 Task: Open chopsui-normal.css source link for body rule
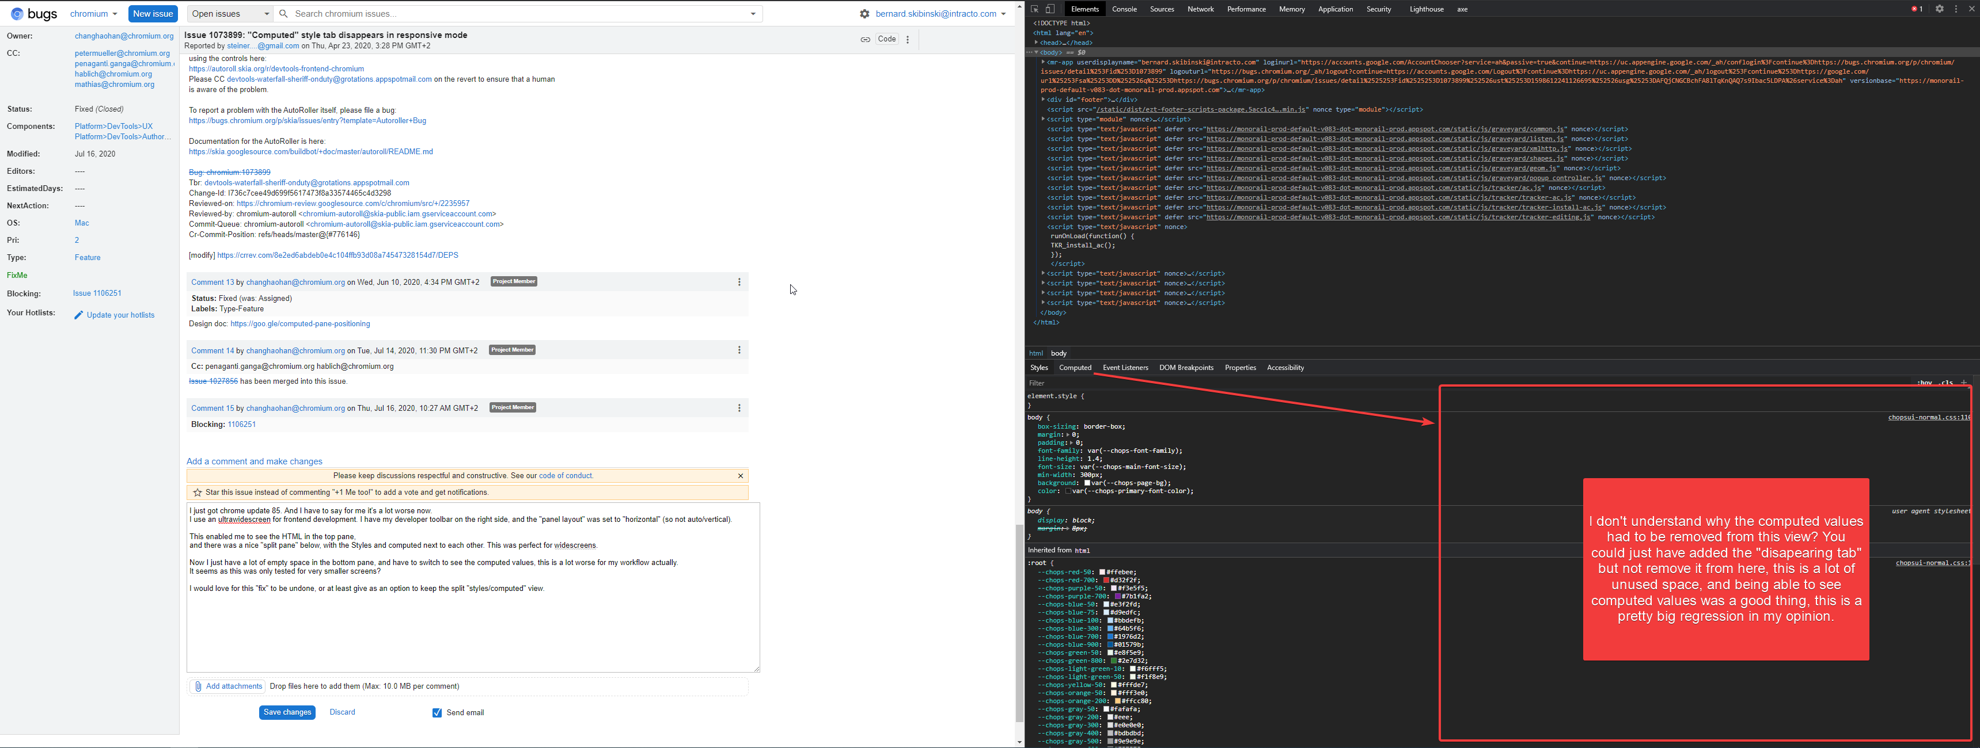tap(1929, 418)
